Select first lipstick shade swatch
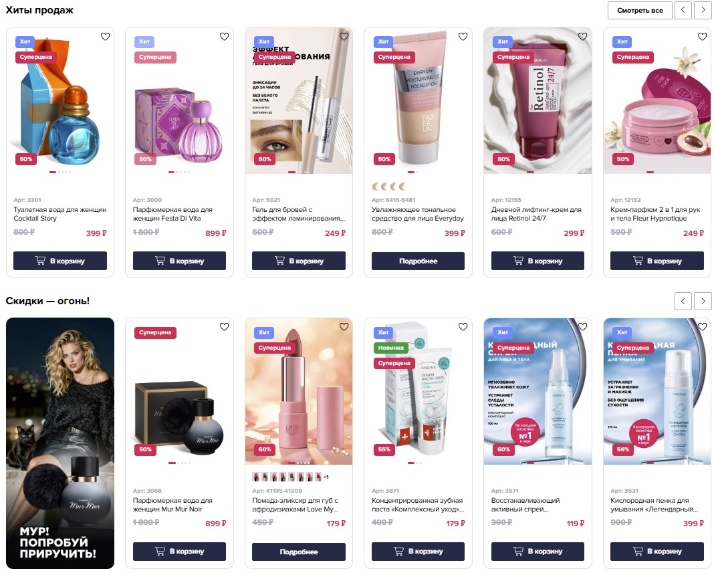 [x=256, y=477]
